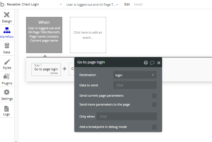The width and height of the screenshot is (212, 142).
Task: Click the Data to send field
Action: click(x=135, y=85)
